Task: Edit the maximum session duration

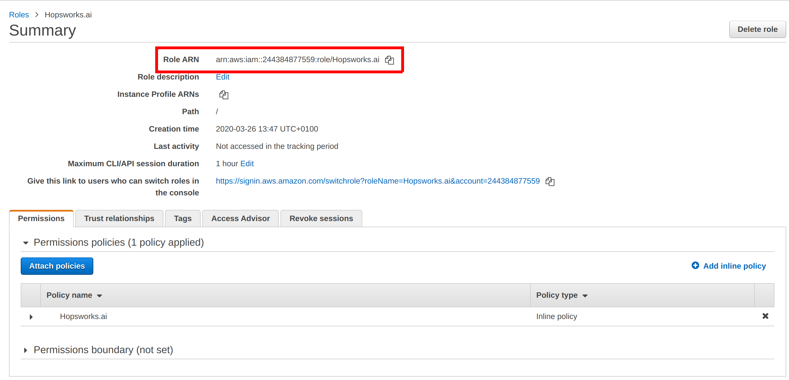Action: (x=247, y=164)
